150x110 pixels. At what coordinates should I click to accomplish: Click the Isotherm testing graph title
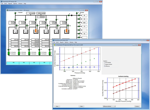coord(123,76)
